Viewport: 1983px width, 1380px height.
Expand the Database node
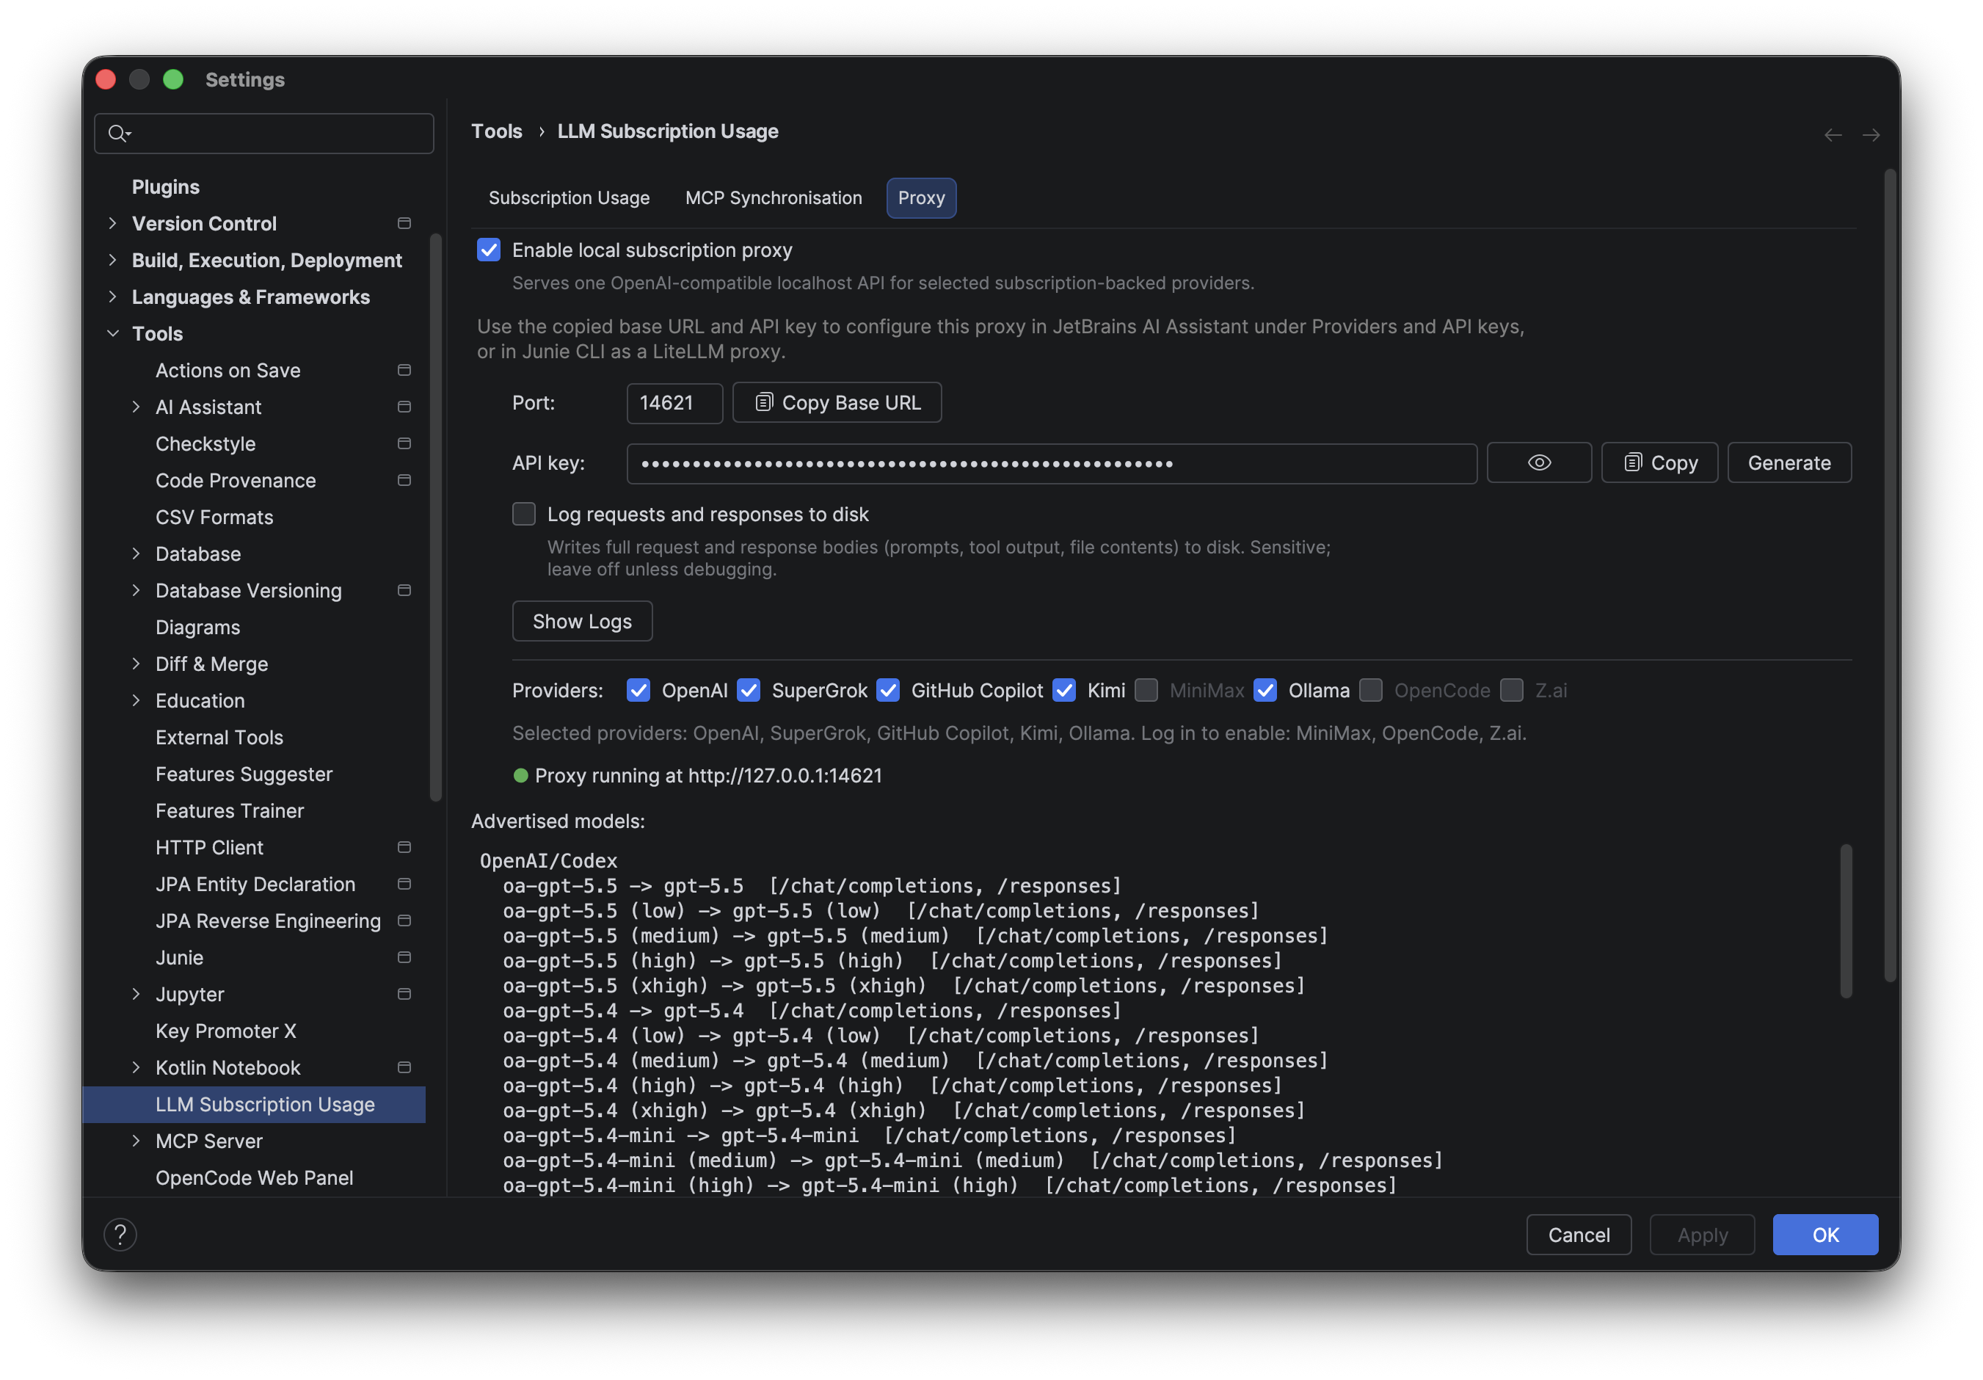[136, 553]
